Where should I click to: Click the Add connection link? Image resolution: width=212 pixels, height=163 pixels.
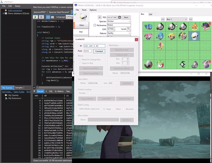pos(15,10)
